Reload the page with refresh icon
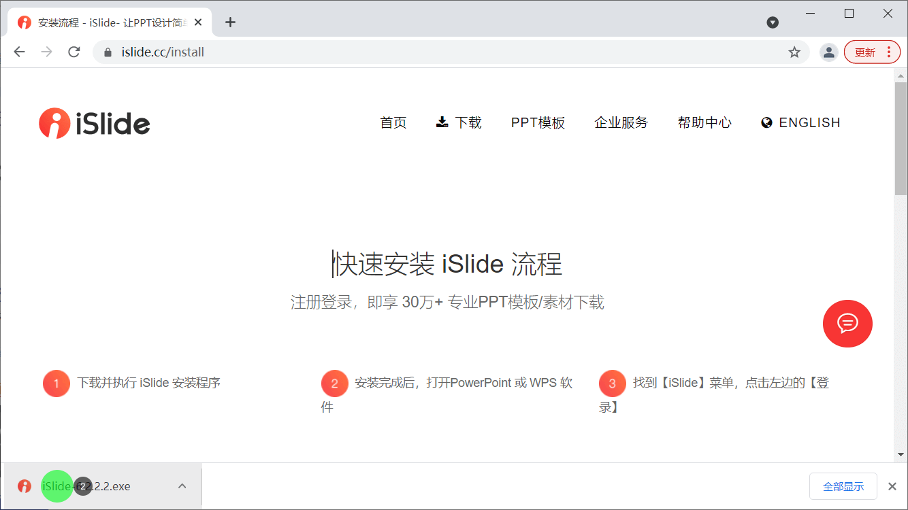 [74, 52]
